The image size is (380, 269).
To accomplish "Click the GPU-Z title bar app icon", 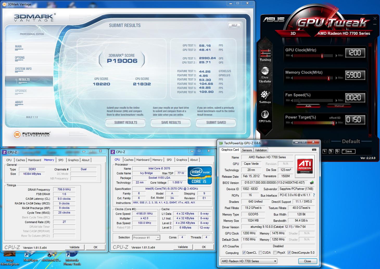I will coord(221,143).
